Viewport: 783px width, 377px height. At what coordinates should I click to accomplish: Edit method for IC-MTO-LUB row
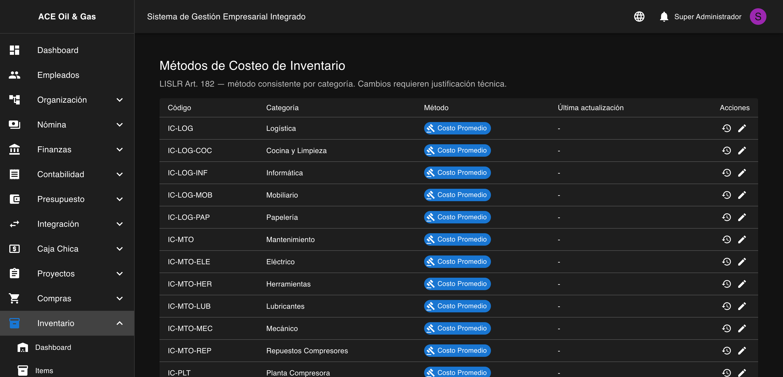click(x=742, y=306)
